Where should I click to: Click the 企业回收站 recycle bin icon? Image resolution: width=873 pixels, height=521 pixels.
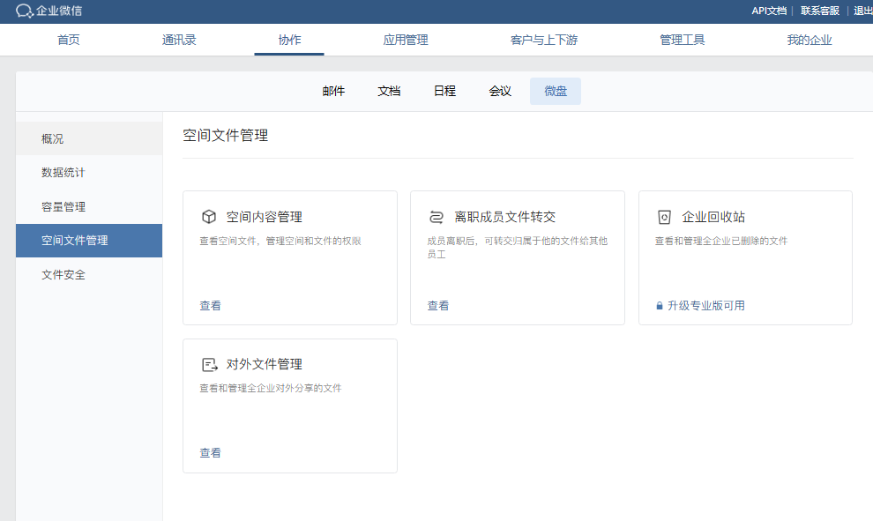click(x=664, y=215)
